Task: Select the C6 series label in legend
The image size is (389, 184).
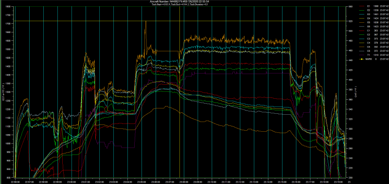Action: [x=369, y=51]
